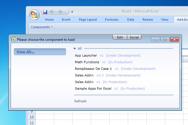Switch to the View ribbon tab
Image resolution: width=188 pixels, height=125 pixels.
point(165,20)
